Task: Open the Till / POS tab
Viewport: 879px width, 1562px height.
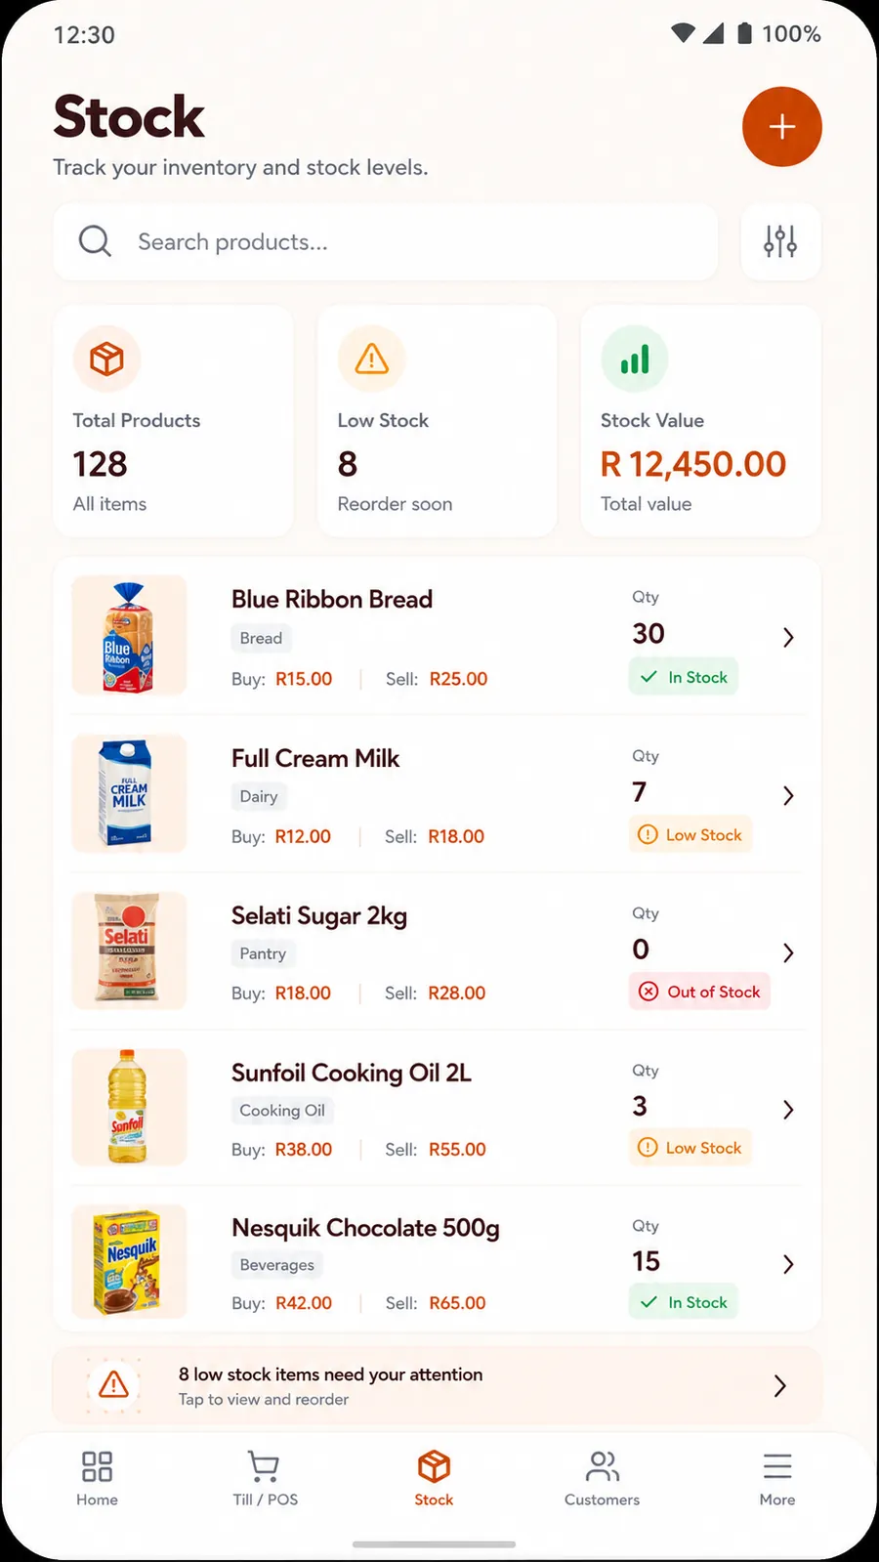Action: (265, 1478)
